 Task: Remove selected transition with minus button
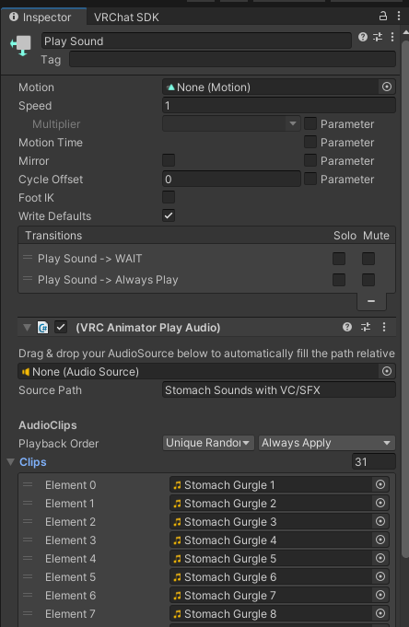pos(371,301)
